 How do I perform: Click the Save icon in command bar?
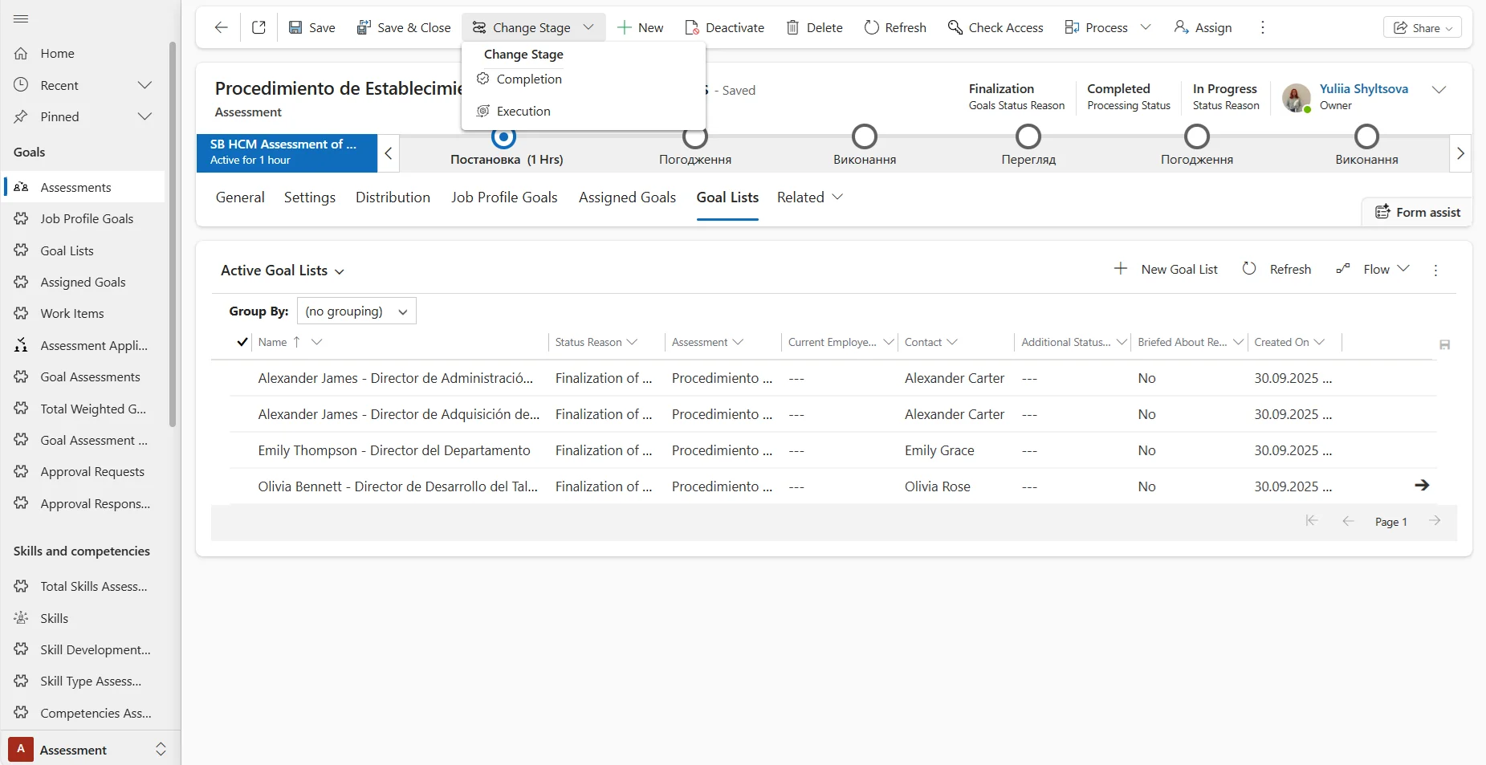coord(295,27)
